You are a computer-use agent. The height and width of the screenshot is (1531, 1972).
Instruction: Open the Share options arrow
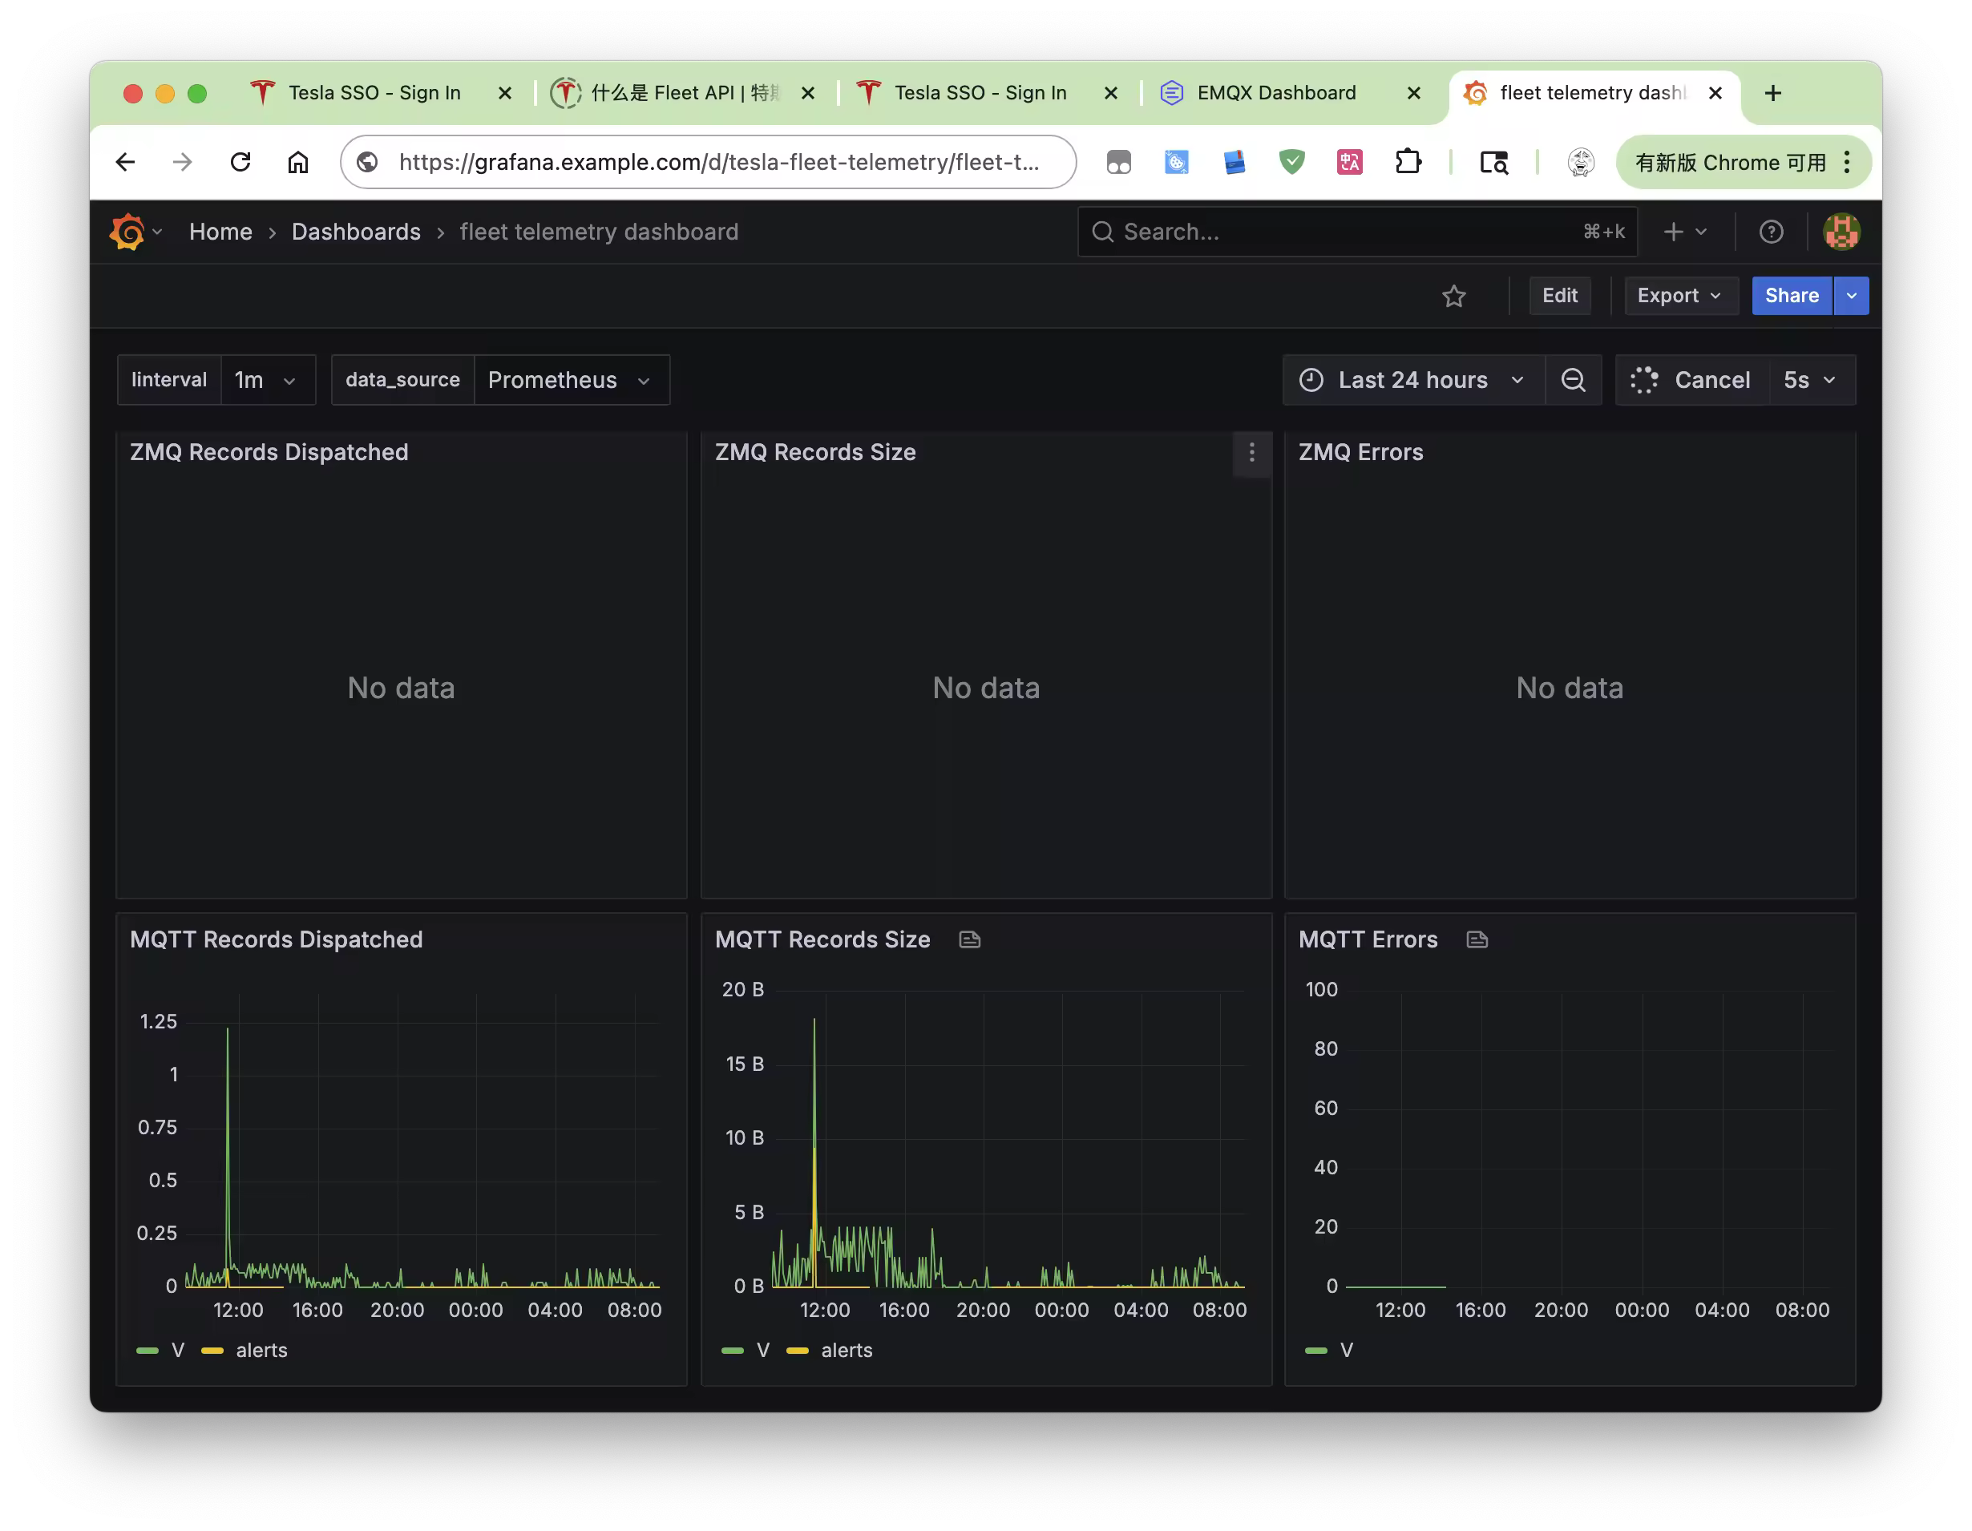1851,296
